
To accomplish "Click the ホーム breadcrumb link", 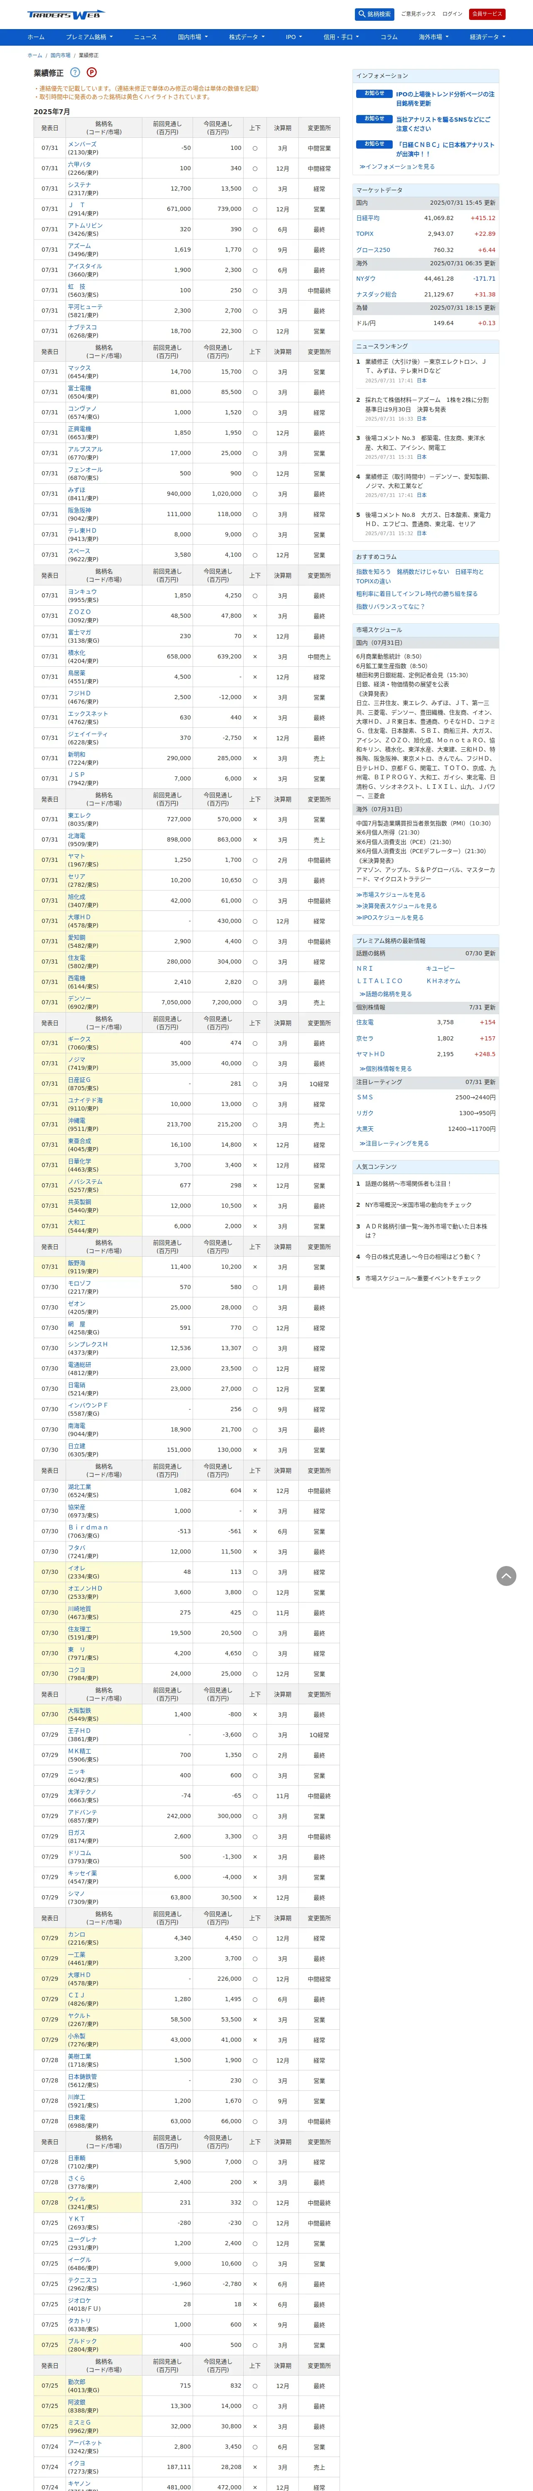I will [35, 55].
